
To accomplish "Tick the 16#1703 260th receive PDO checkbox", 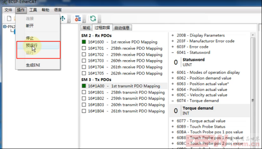I will (x=84, y=61).
